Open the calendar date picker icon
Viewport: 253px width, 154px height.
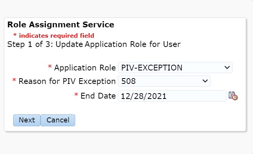coord(233,96)
